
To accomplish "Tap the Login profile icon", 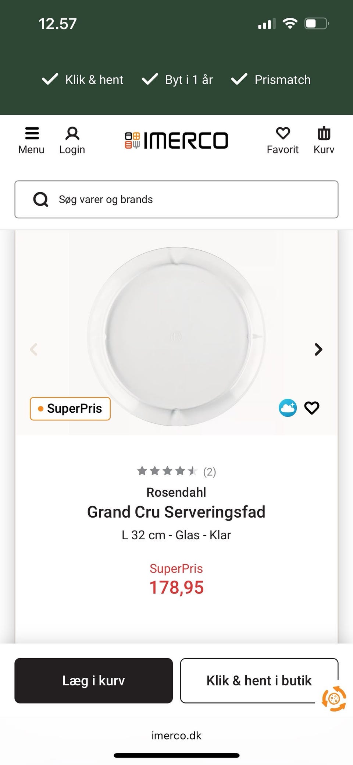I will click(x=72, y=134).
